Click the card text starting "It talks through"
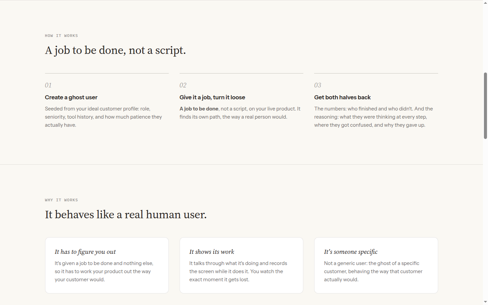Viewport: 488px width, 305px height. click(238, 271)
